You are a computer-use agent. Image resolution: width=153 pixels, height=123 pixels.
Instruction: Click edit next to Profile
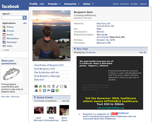(42, 4)
